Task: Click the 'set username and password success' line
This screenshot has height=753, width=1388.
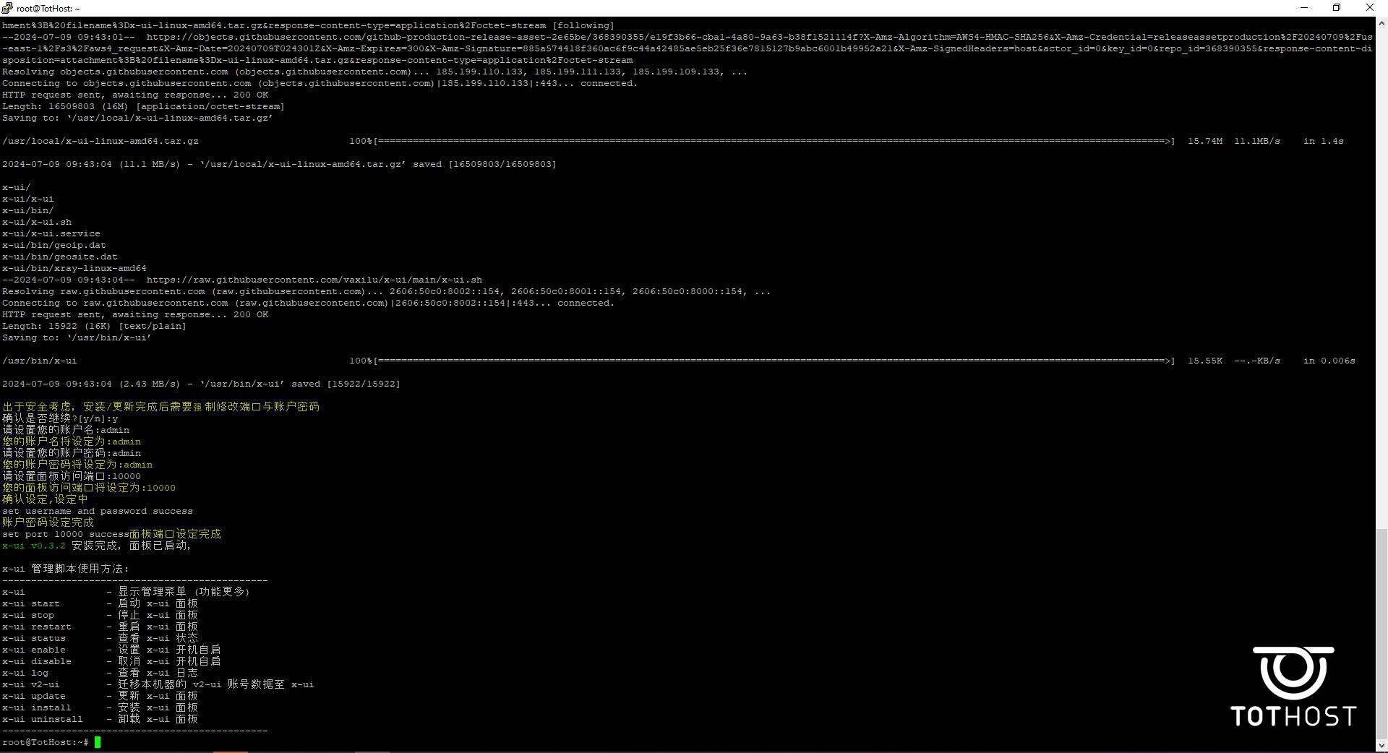Action: pyautogui.click(x=98, y=511)
